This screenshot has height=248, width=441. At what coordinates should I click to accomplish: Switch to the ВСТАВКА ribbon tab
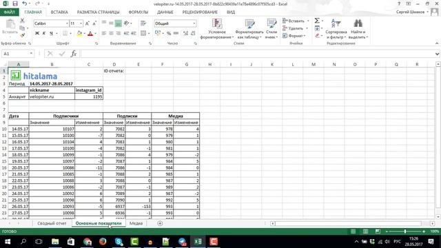coord(59,12)
